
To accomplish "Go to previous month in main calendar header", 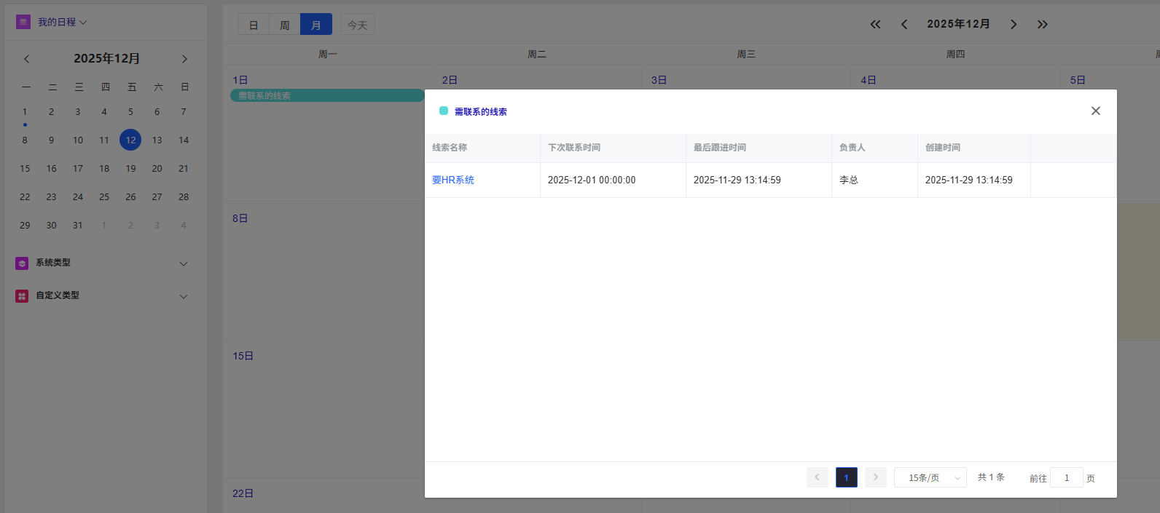I will (x=904, y=25).
